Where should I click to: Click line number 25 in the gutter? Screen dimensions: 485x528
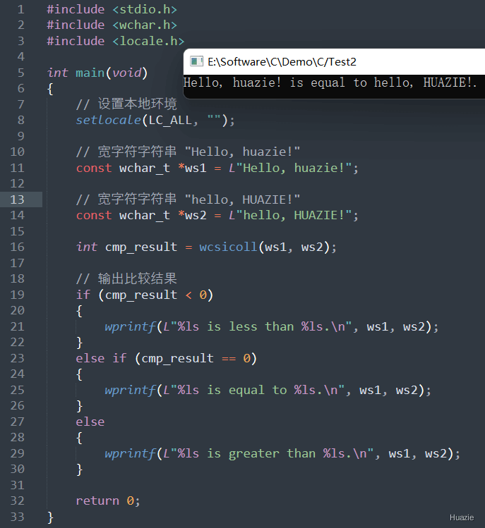[17, 391]
